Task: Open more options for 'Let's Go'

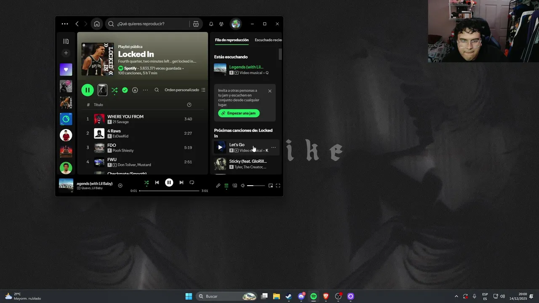Action: (x=273, y=147)
